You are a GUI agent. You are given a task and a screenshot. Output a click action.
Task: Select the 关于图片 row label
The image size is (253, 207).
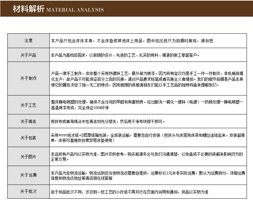click(28, 157)
